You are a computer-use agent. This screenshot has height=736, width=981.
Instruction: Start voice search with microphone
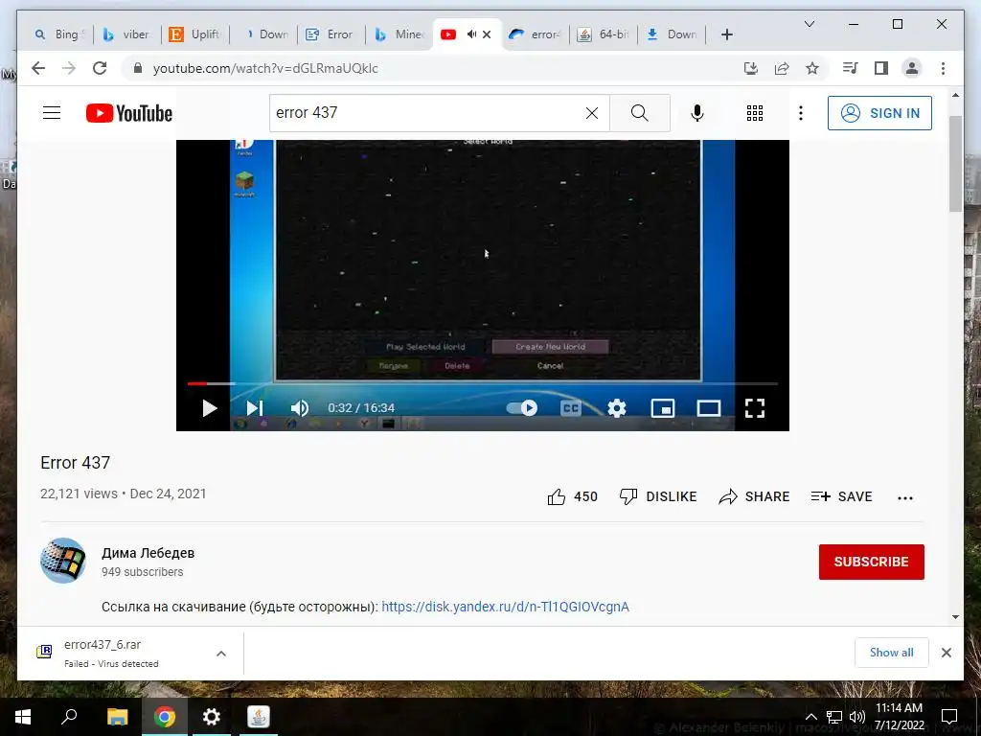(x=697, y=113)
